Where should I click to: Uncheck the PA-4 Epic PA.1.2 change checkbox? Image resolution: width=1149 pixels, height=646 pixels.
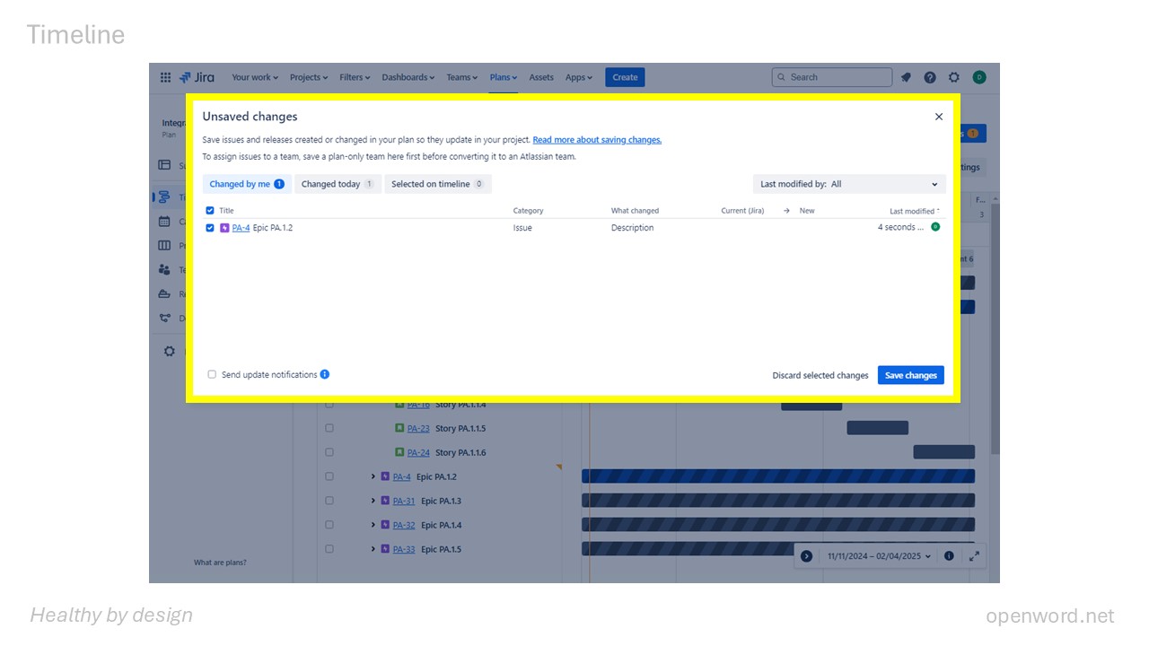pyautogui.click(x=210, y=228)
